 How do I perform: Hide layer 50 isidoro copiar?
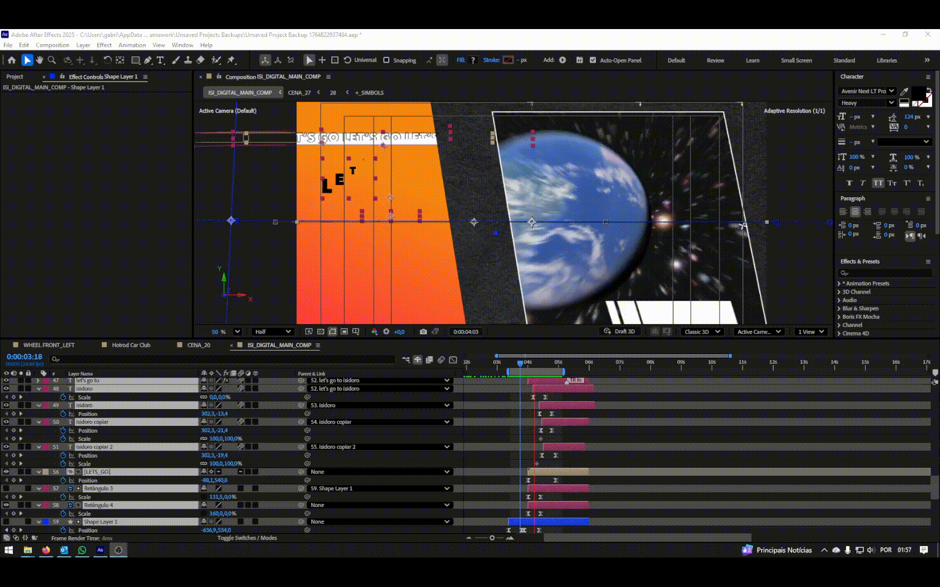coord(6,422)
